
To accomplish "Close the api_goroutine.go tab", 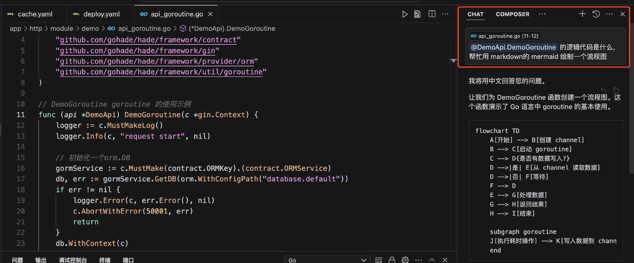I will click(x=210, y=14).
